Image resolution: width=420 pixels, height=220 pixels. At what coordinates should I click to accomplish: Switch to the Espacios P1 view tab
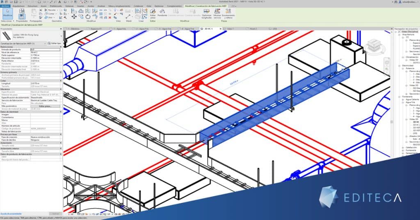click(96, 29)
